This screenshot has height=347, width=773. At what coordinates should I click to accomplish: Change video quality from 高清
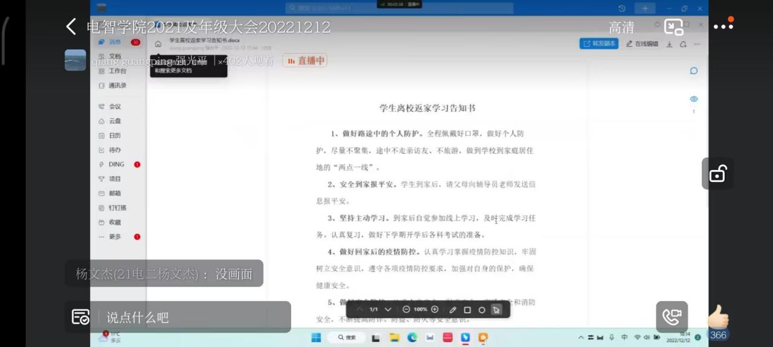(621, 27)
